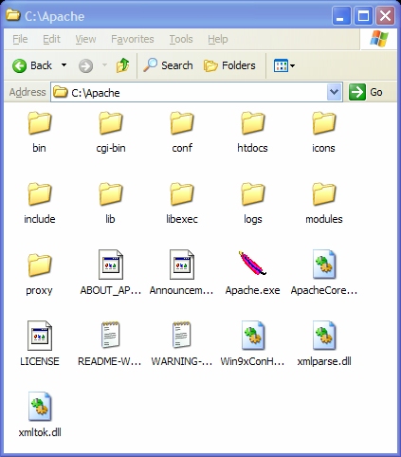Viewport: 401px width, 457px height.
Task: Click the Search button
Action: [168, 65]
